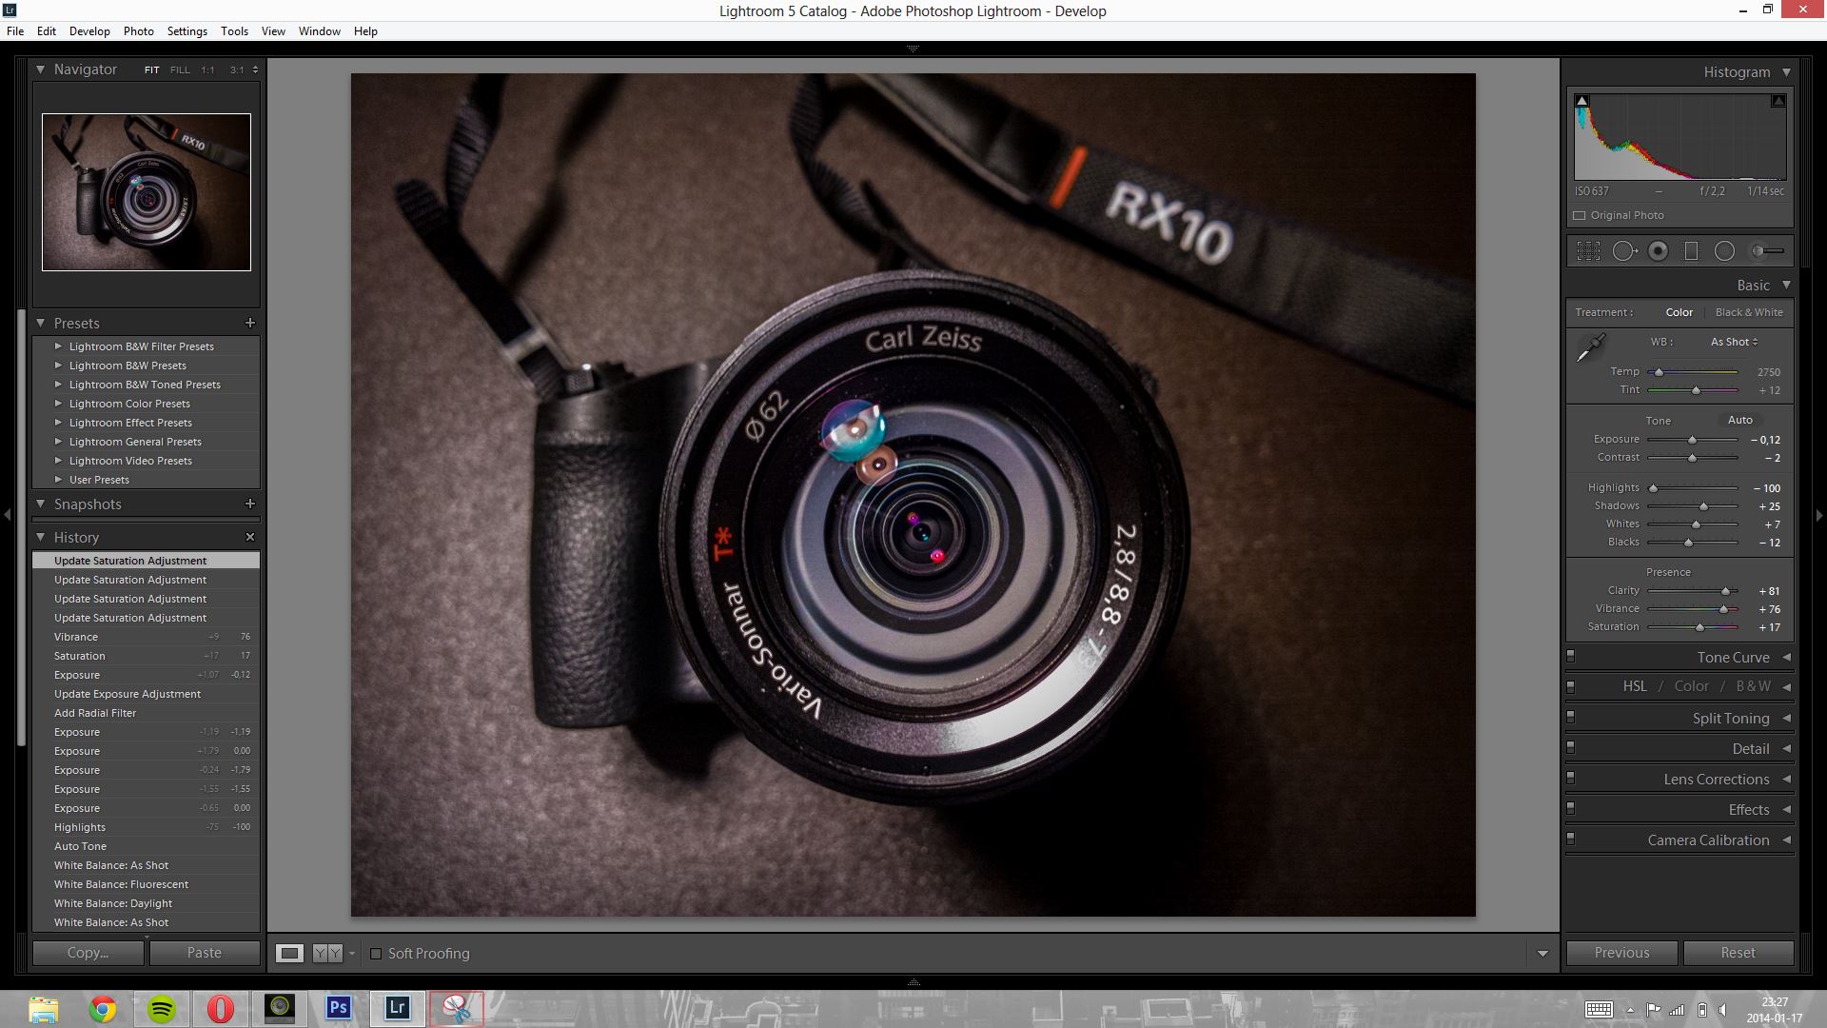
Task: Open the File menu
Action: 15,31
